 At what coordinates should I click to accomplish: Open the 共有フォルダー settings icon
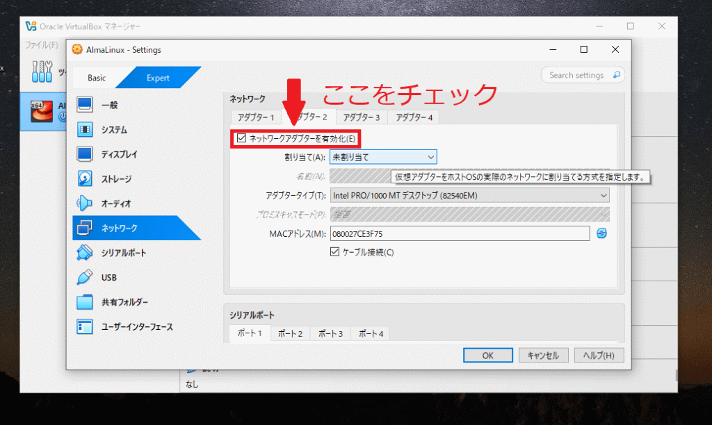[84, 301]
